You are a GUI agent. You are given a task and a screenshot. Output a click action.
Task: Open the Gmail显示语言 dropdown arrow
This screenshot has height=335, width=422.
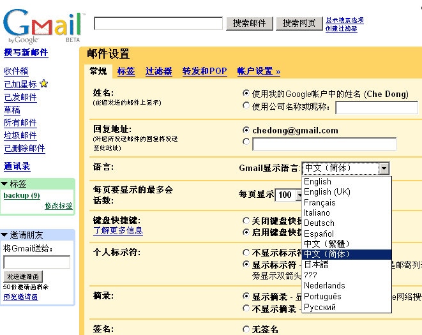(x=384, y=168)
